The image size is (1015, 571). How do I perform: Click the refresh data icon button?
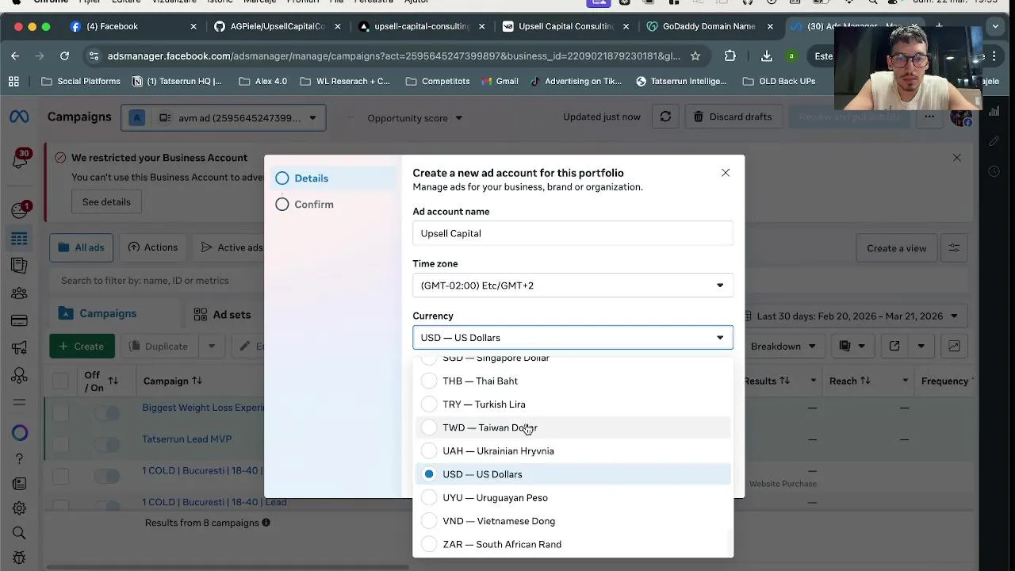click(665, 117)
